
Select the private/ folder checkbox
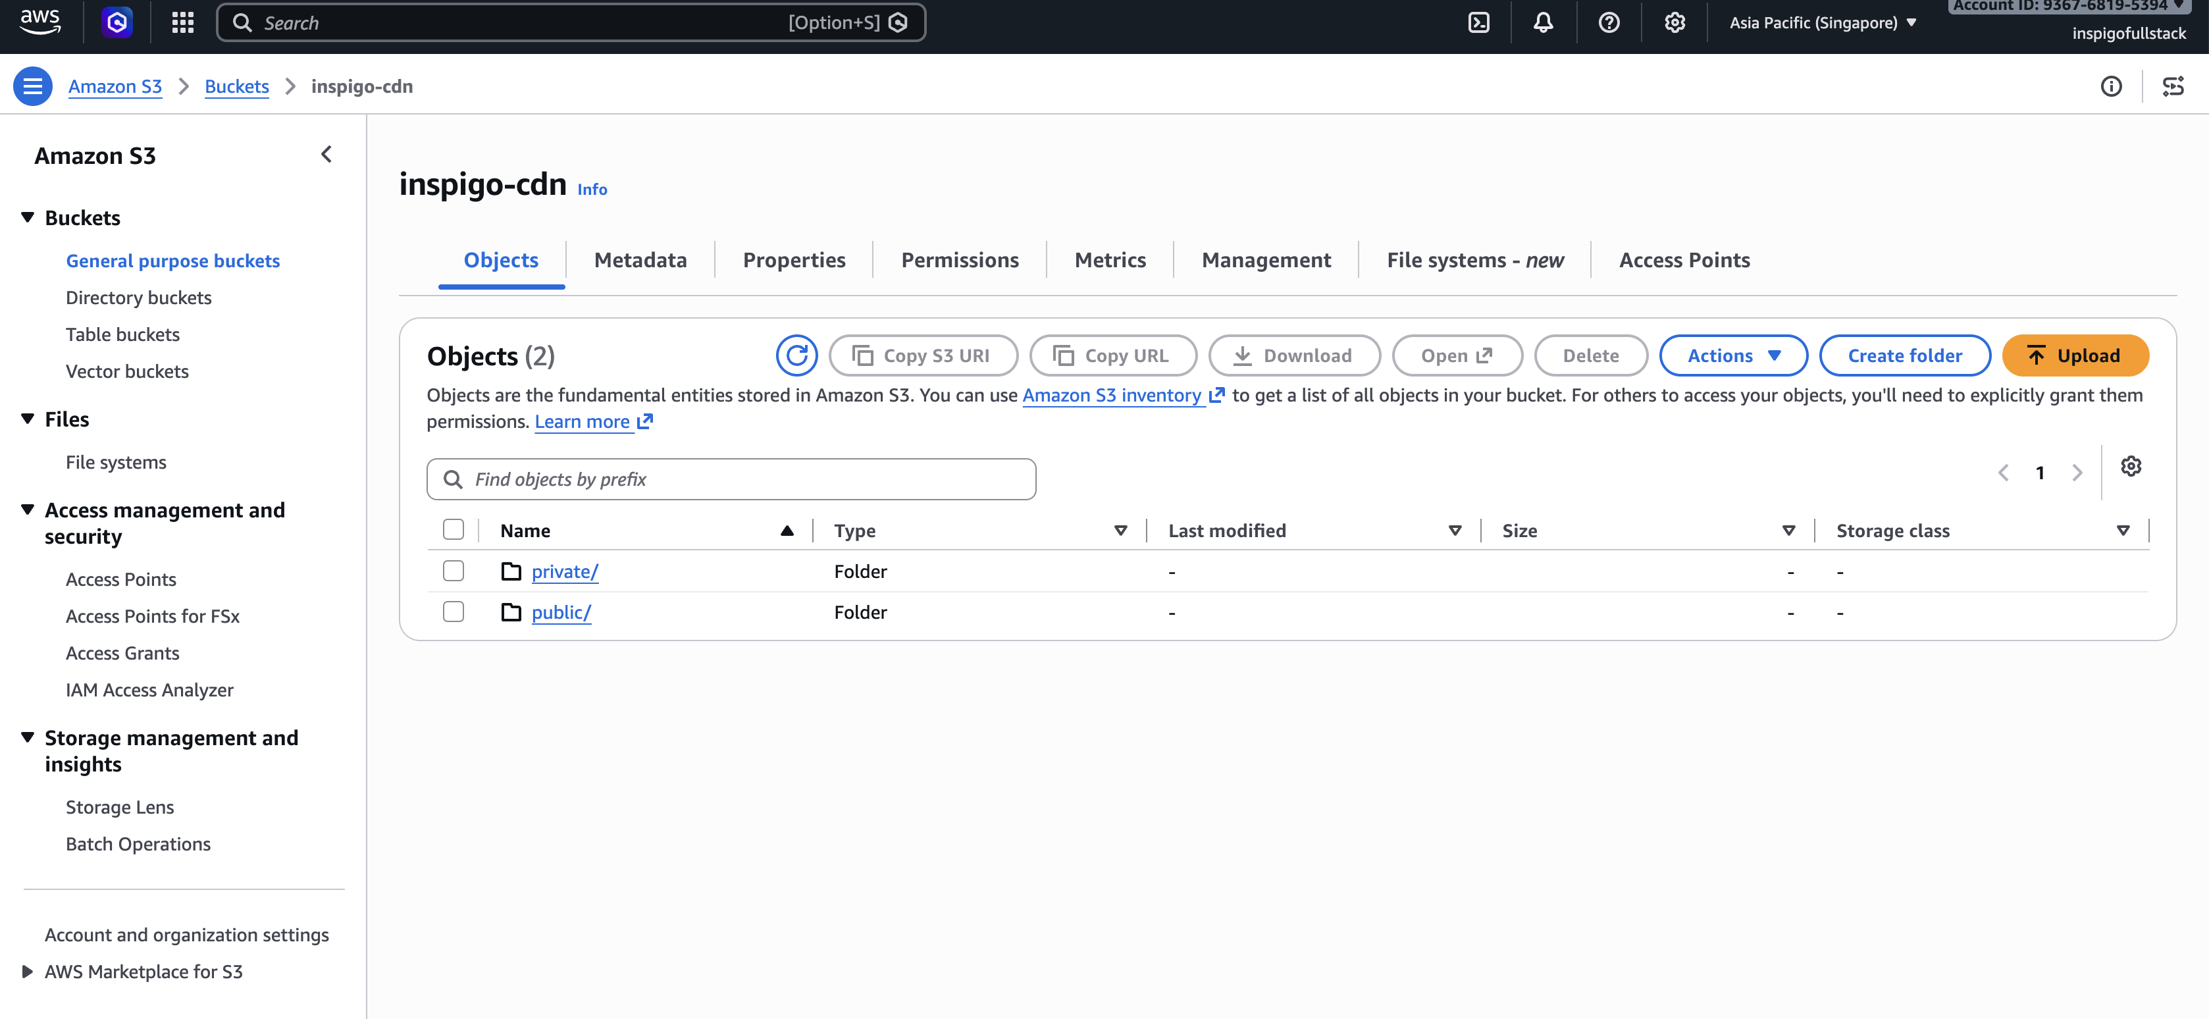[x=454, y=571]
